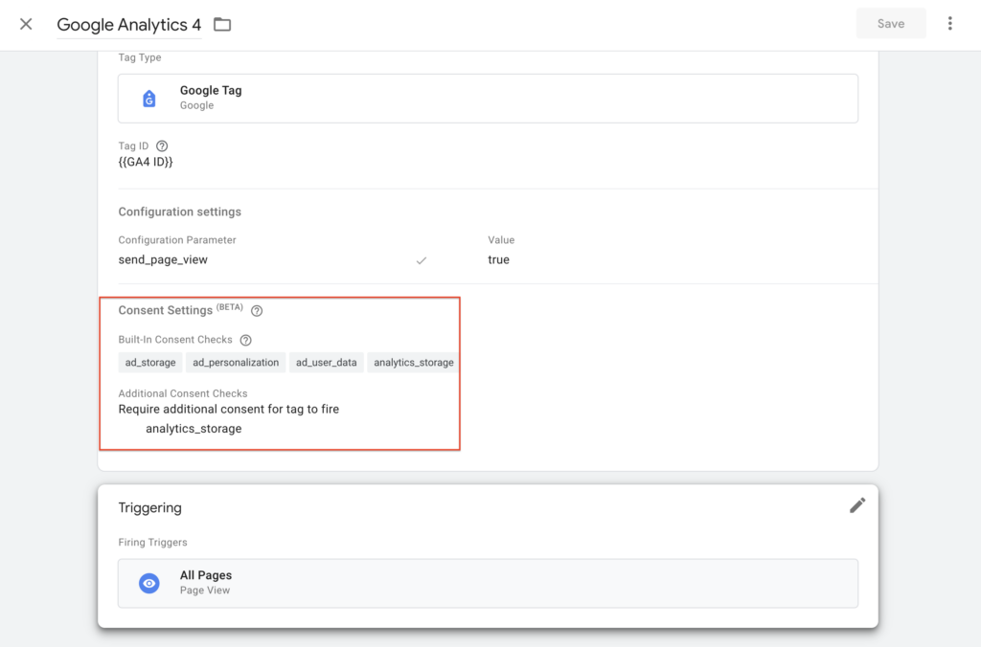Viewport: 981px width, 647px height.
Task: Select the Google Tag type card
Action: (x=487, y=98)
